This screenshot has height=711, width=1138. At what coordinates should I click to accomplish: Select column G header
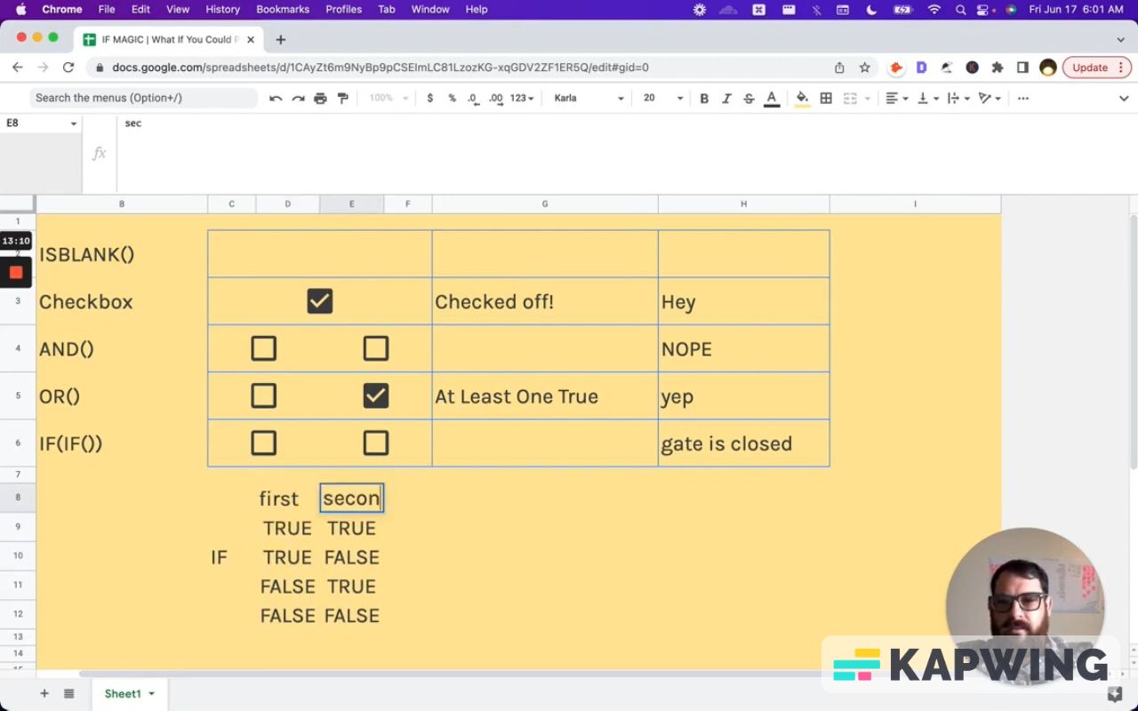(545, 204)
